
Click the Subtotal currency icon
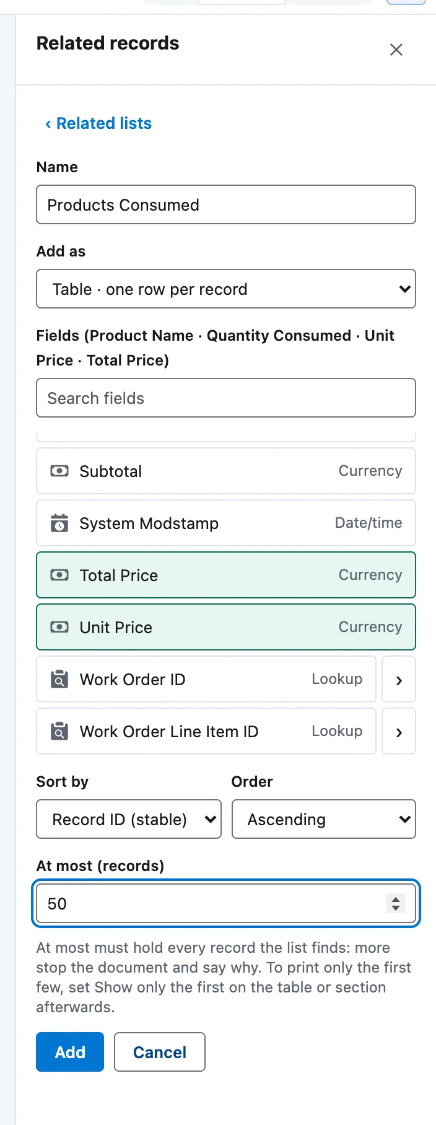[59, 471]
